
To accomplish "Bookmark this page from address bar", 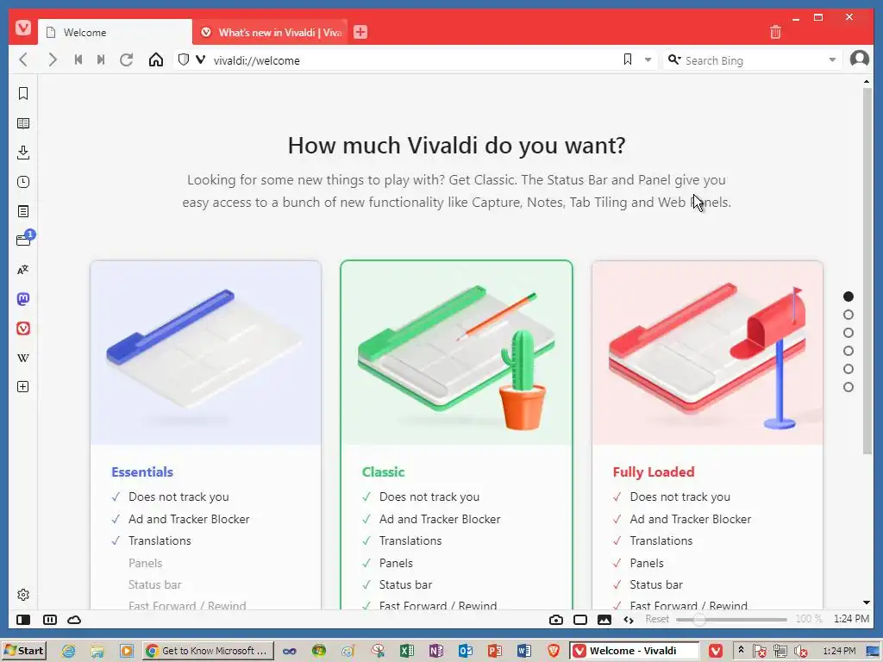I will (x=628, y=59).
